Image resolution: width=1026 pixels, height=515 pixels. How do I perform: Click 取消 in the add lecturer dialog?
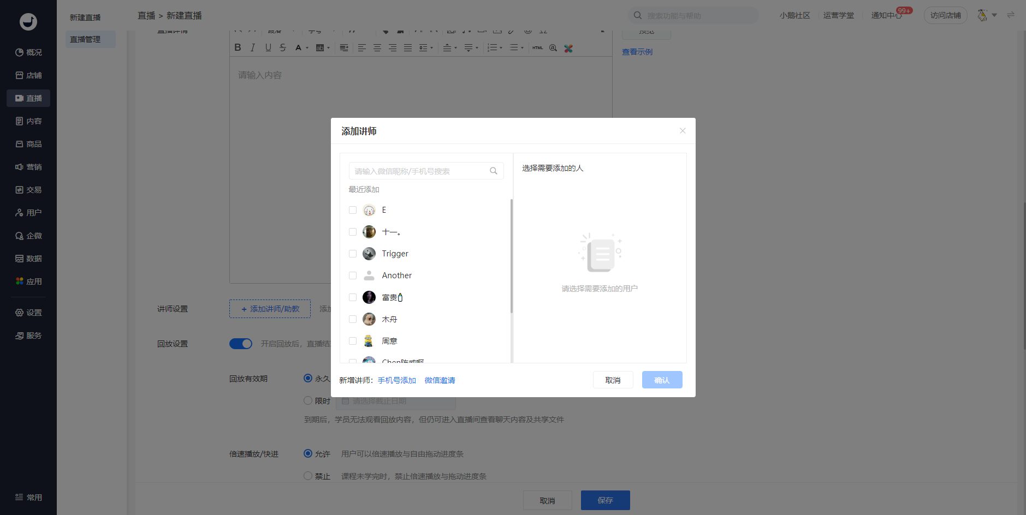tap(613, 380)
